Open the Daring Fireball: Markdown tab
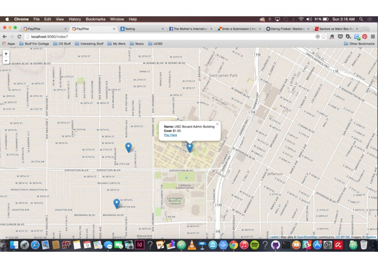Viewport: 378px width, 268px height. point(287,29)
